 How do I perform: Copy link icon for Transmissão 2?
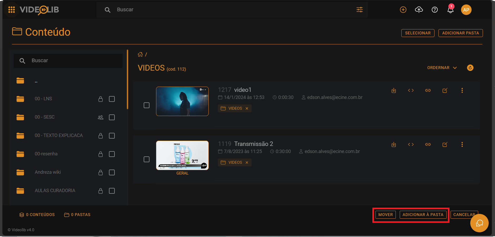click(x=428, y=144)
